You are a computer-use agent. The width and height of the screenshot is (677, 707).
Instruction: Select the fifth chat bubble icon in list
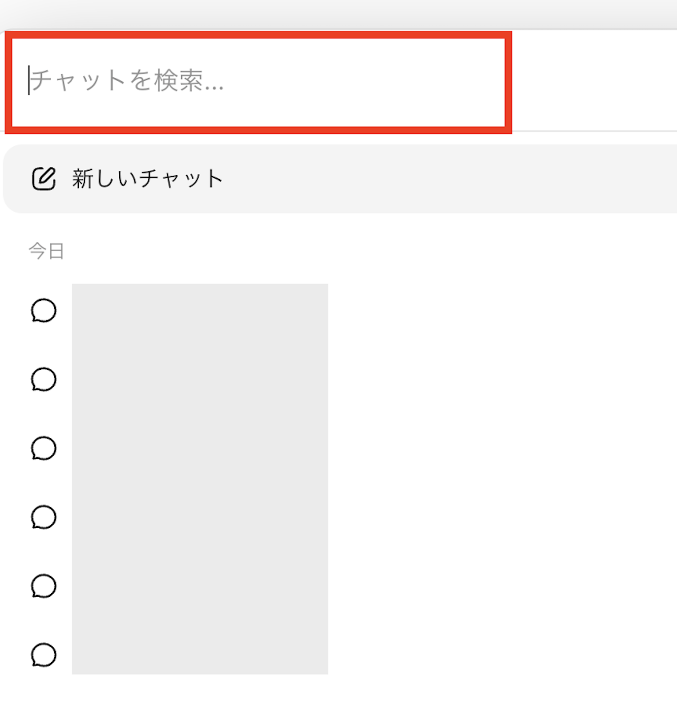point(44,586)
